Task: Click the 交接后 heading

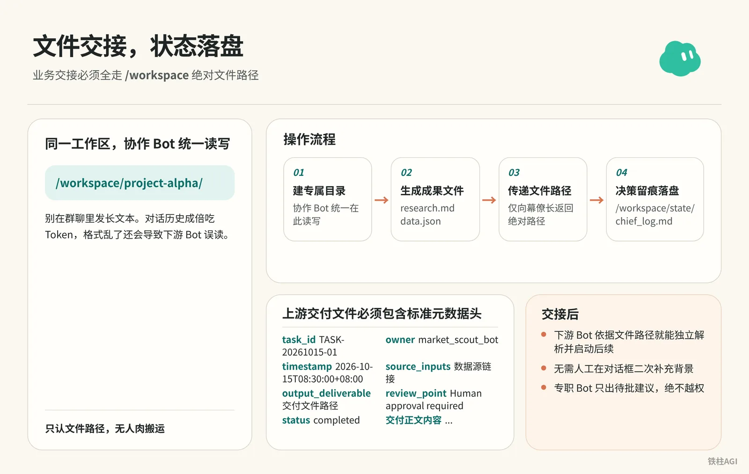Action: pyautogui.click(x=560, y=314)
